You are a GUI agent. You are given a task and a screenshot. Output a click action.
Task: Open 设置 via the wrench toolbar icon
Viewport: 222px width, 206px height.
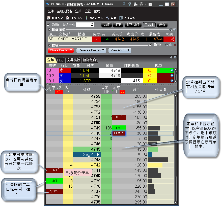click(107, 18)
